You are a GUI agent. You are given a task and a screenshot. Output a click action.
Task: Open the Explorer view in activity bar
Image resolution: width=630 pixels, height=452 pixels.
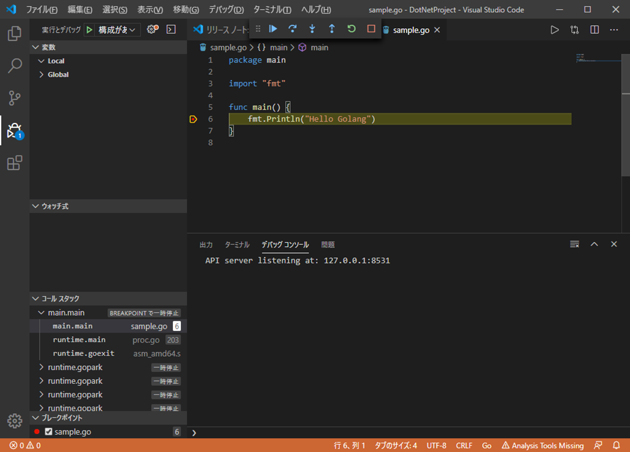point(15,33)
